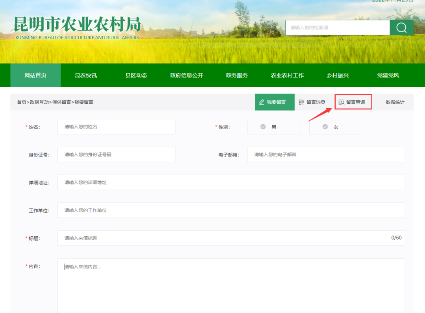Open the 乡村振兴 navigation item

click(x=338, y=75)
